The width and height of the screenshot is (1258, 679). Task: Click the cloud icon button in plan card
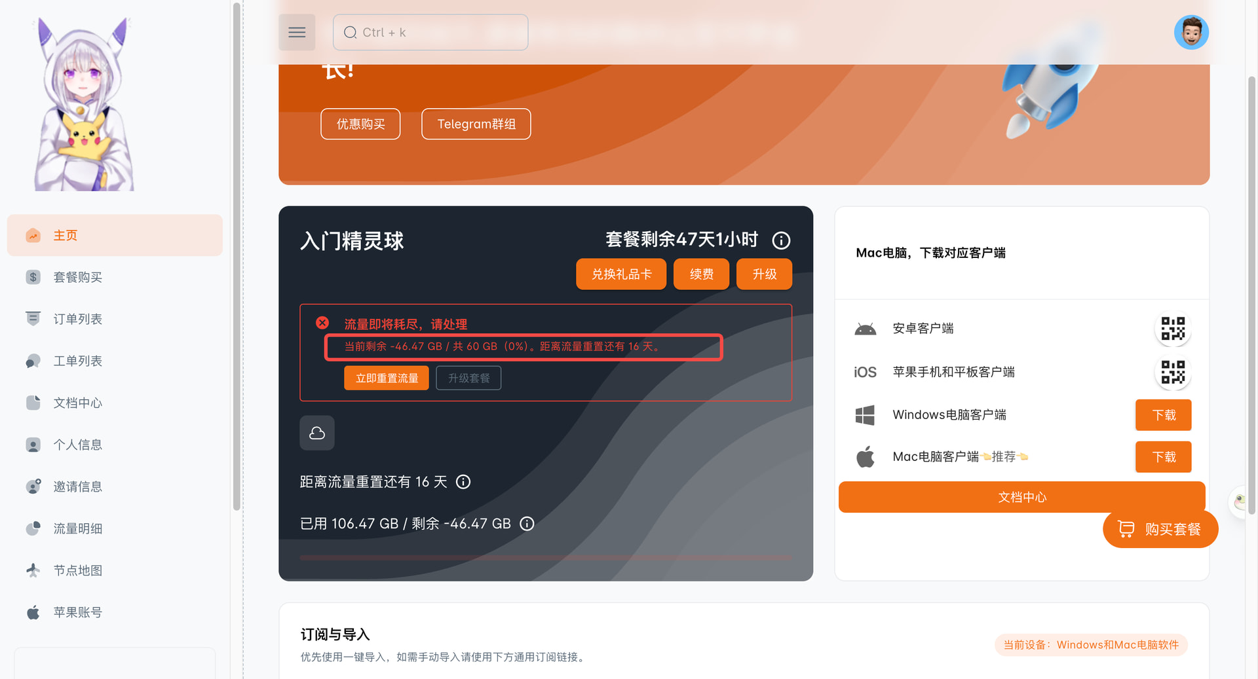point(317,433)
